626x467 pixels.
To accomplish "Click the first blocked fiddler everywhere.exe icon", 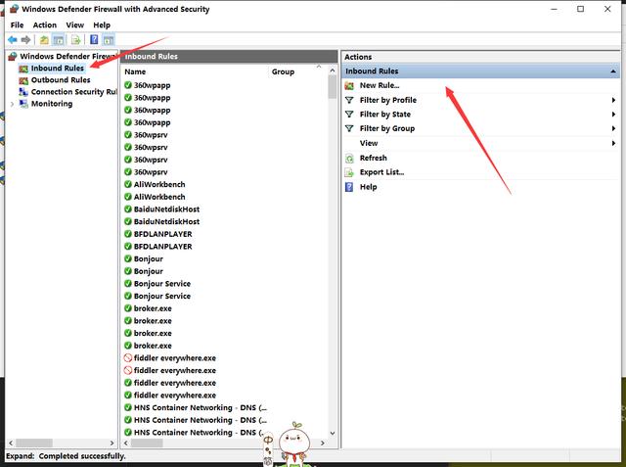I will click(x=128, y=358).
